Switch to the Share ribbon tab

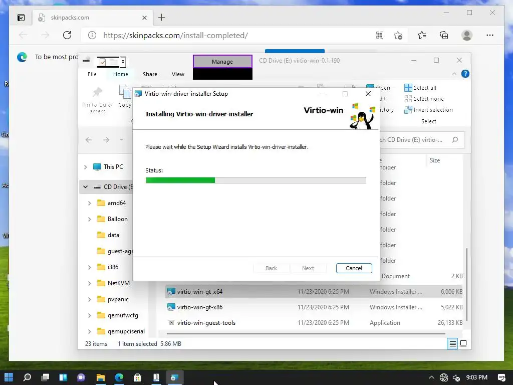point(150,74)
